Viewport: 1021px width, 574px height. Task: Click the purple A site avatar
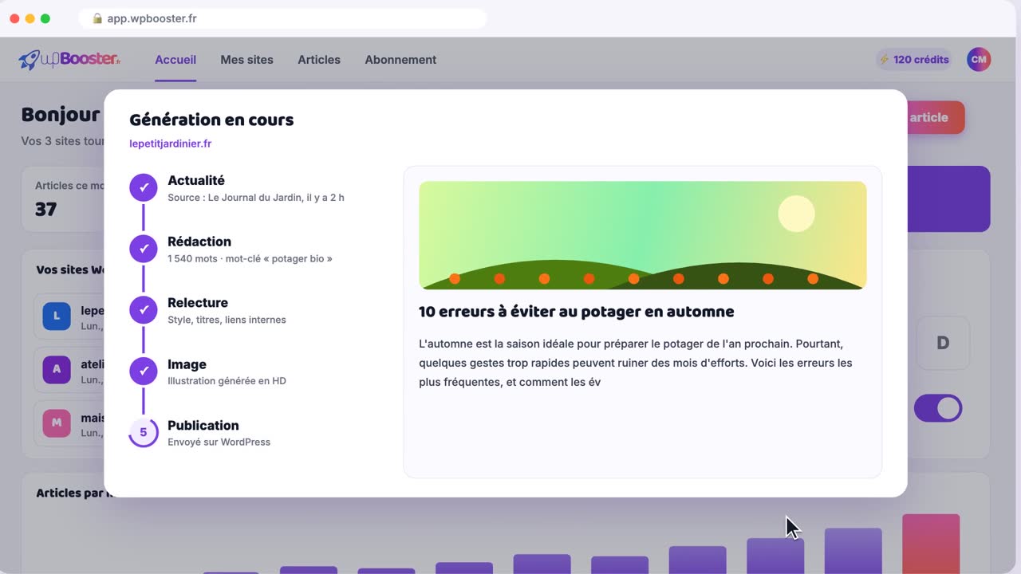[57, 369]
